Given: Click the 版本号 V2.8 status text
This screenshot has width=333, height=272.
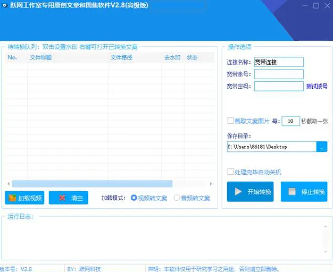Looking at the screenshot, I should pos(16,269).
